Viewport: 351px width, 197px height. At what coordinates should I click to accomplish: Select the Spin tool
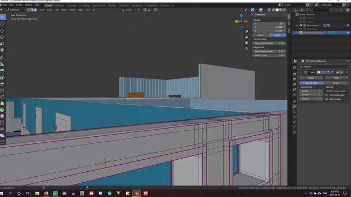[x=2, y=110]
